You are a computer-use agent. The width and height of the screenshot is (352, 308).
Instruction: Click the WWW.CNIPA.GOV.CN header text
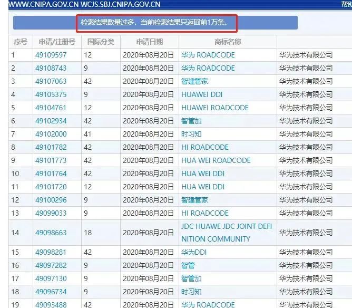coord(44,4)
